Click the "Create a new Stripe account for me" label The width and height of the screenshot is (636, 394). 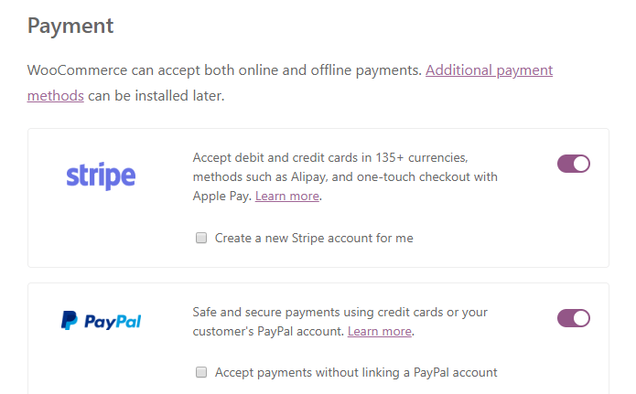314,239
